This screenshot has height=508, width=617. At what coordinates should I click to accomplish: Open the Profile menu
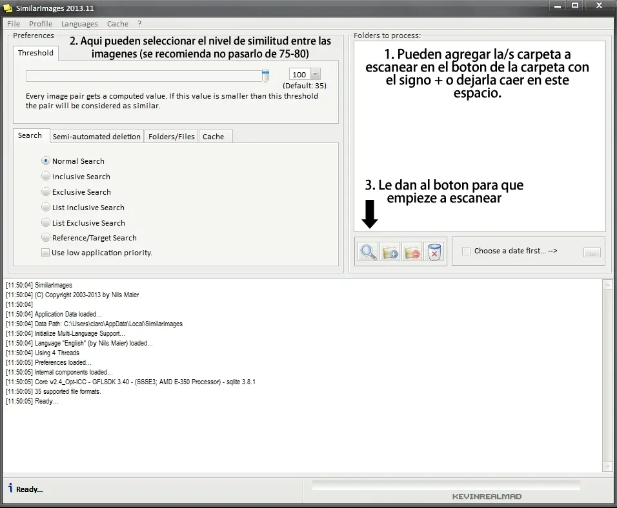(x=41, y=24)
